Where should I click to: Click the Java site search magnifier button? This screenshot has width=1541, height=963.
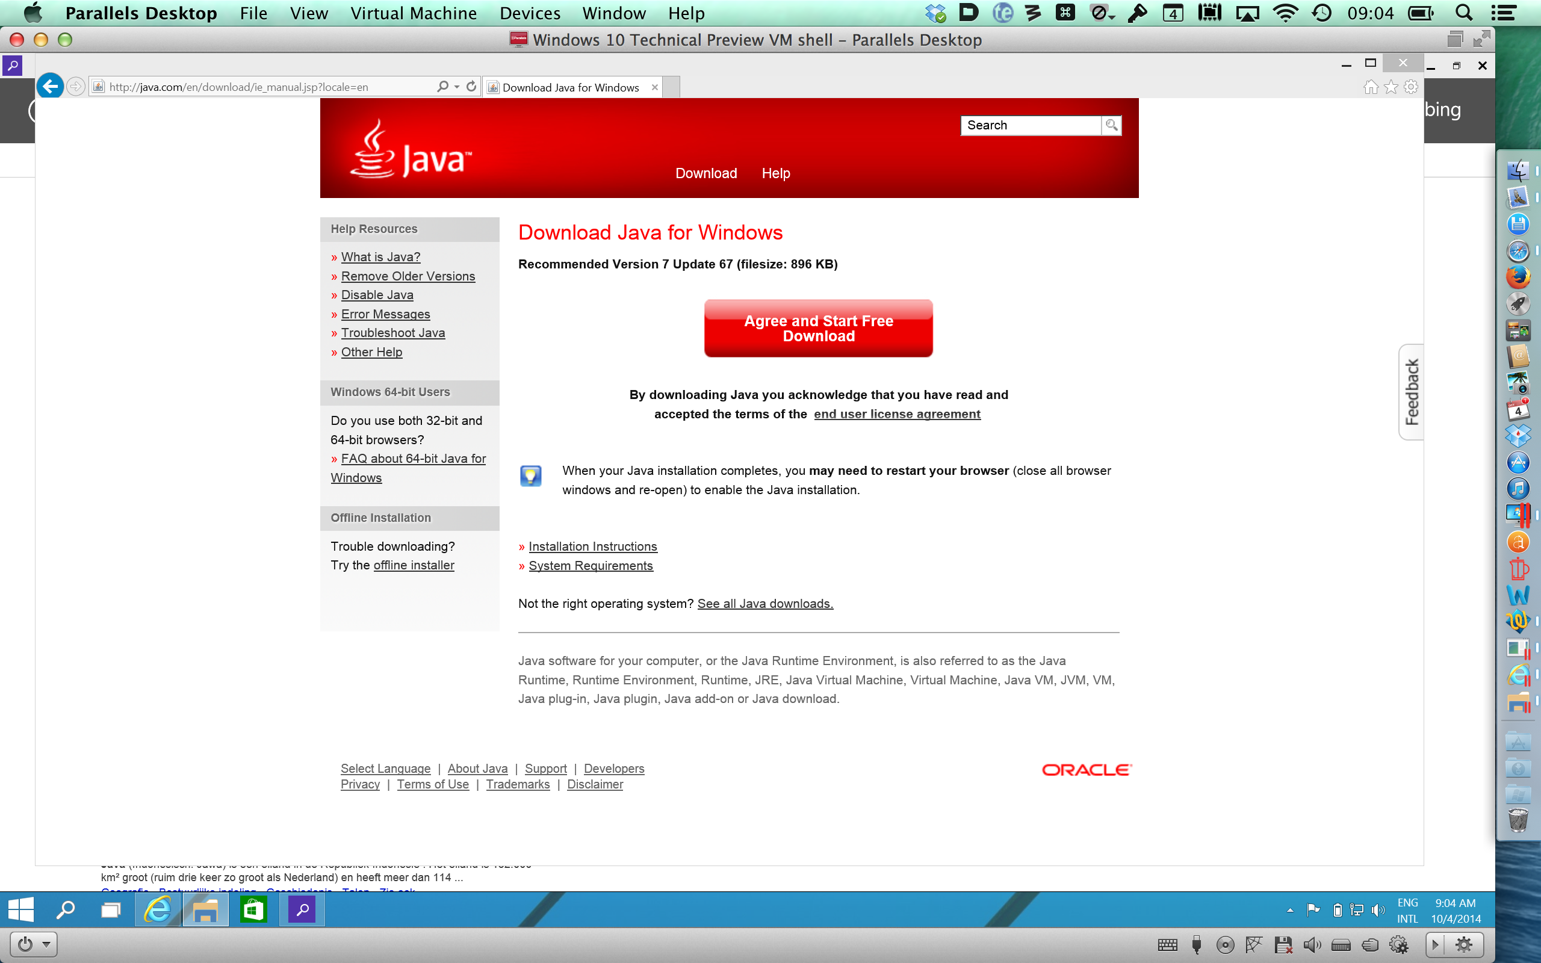click(x=1111, y=125)
